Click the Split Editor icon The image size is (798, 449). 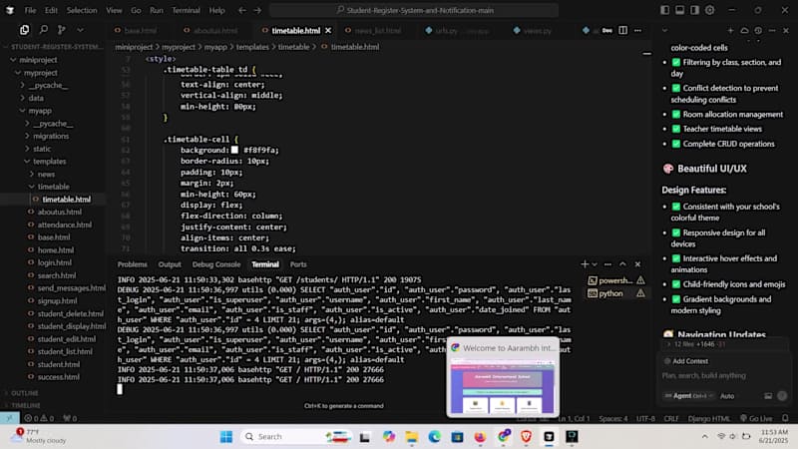622,31
